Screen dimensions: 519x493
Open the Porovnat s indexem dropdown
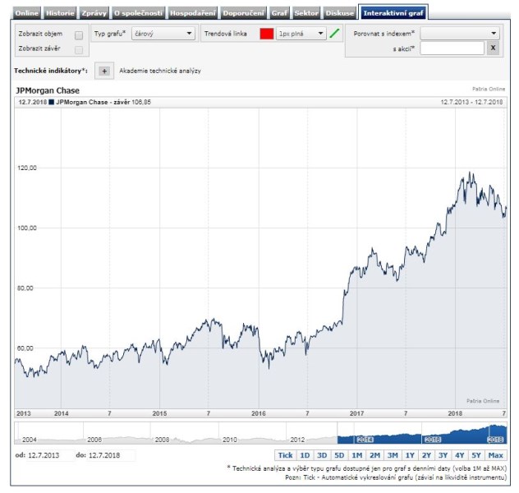click(x=459, y=34)
